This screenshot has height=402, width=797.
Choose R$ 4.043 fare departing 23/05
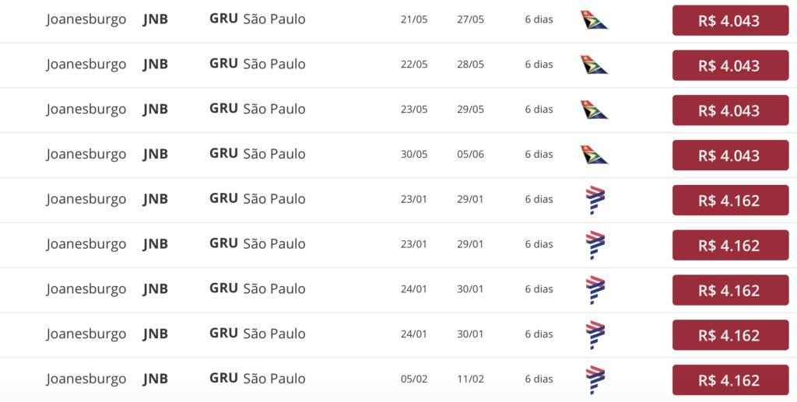[730, 110]
